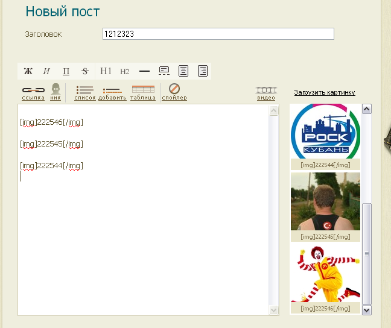Insert a ссылка (link) with the chain icon

(x=33, y=93)
